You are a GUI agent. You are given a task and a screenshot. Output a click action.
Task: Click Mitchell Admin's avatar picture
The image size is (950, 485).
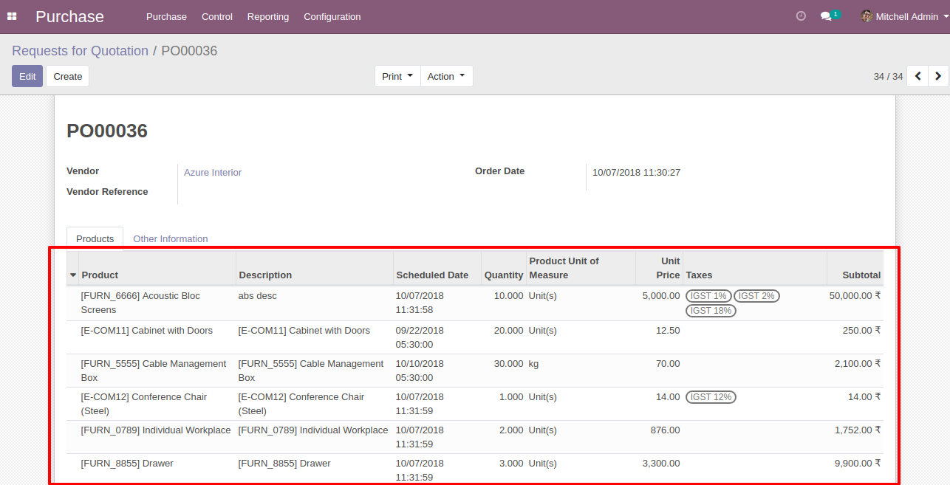[867, 16]
